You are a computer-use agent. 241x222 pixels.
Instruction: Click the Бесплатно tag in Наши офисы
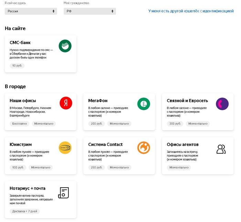point(20,123)
